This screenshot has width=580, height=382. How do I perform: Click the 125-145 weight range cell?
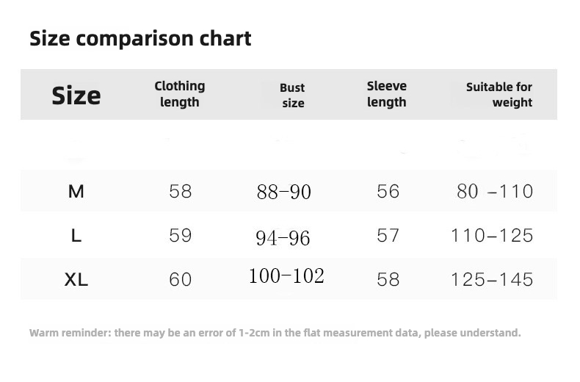[492, 280]
